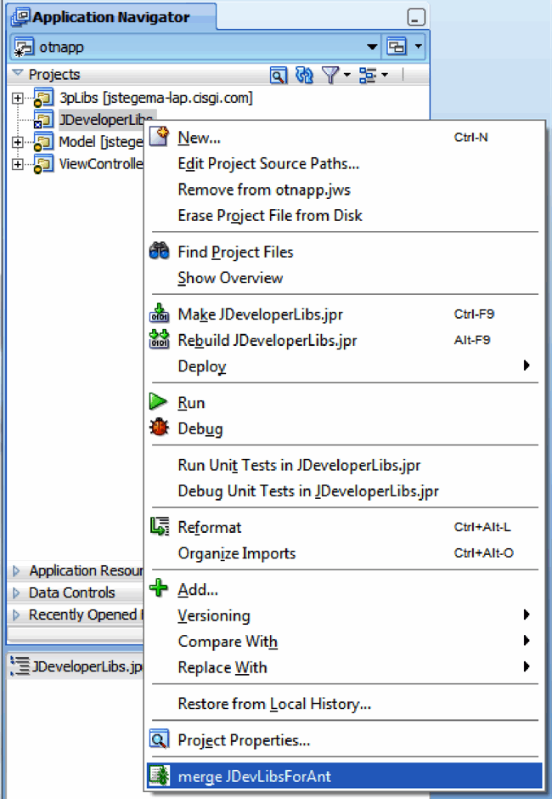The width and height of the screenshot is (552, 799).
Task: Click the Debug menu entry
Action: (x=200, y=429)
